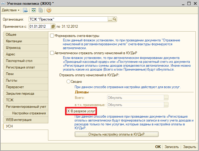The height and width of the screenshot is (151, 199).
Task: Select the В разрезе услуг radio button
Action: click(x=68, y=111)
